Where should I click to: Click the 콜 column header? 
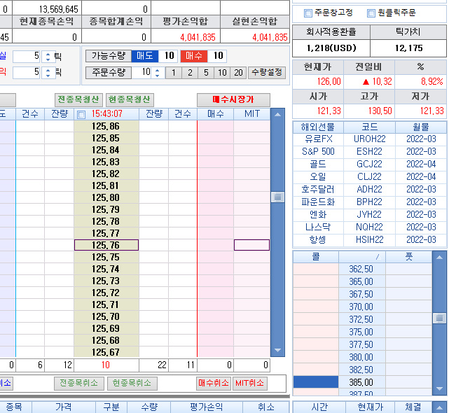point(316,257)
